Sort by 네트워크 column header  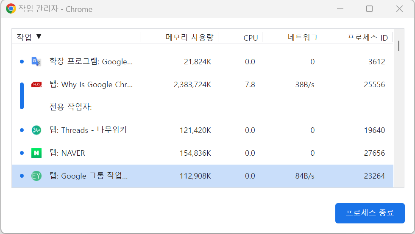[x=303, y=37]
